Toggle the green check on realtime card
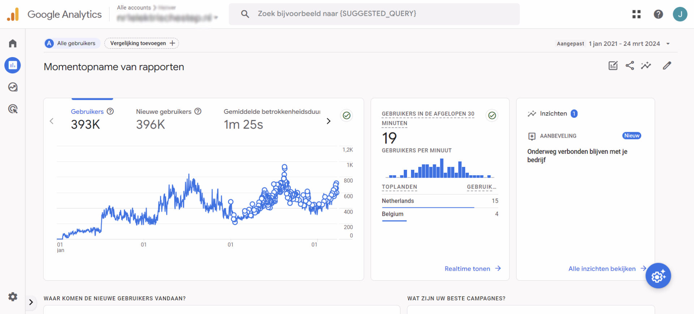The width and height of the screenshot is (694, 314). click(x=492, y=115)
